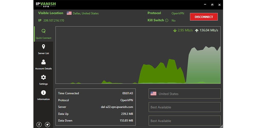Click the bandwidth traffic graph area
The width and height of the screenshot is (257, 128).
coord(138,55)
